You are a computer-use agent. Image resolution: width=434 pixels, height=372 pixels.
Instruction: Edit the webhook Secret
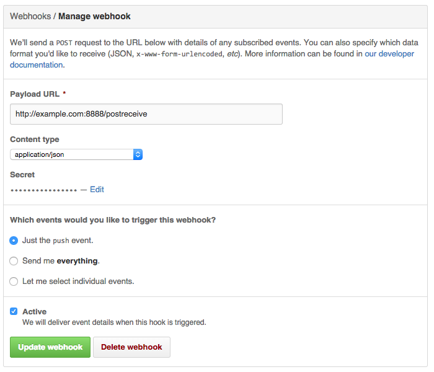[x=97, y=189]
